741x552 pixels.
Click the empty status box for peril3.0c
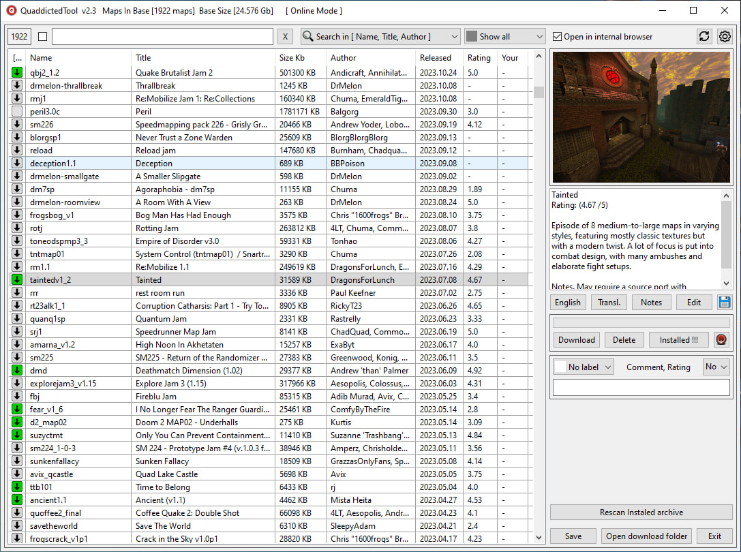click(x=17, y=111)
